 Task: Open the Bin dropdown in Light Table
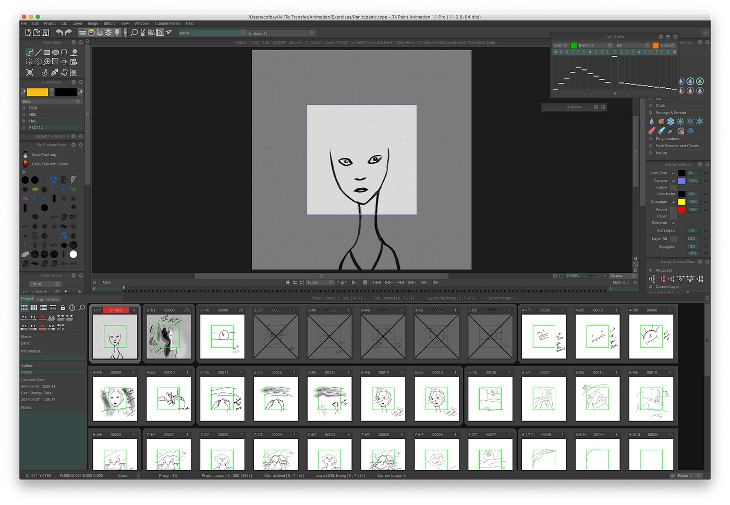(634, 45)
